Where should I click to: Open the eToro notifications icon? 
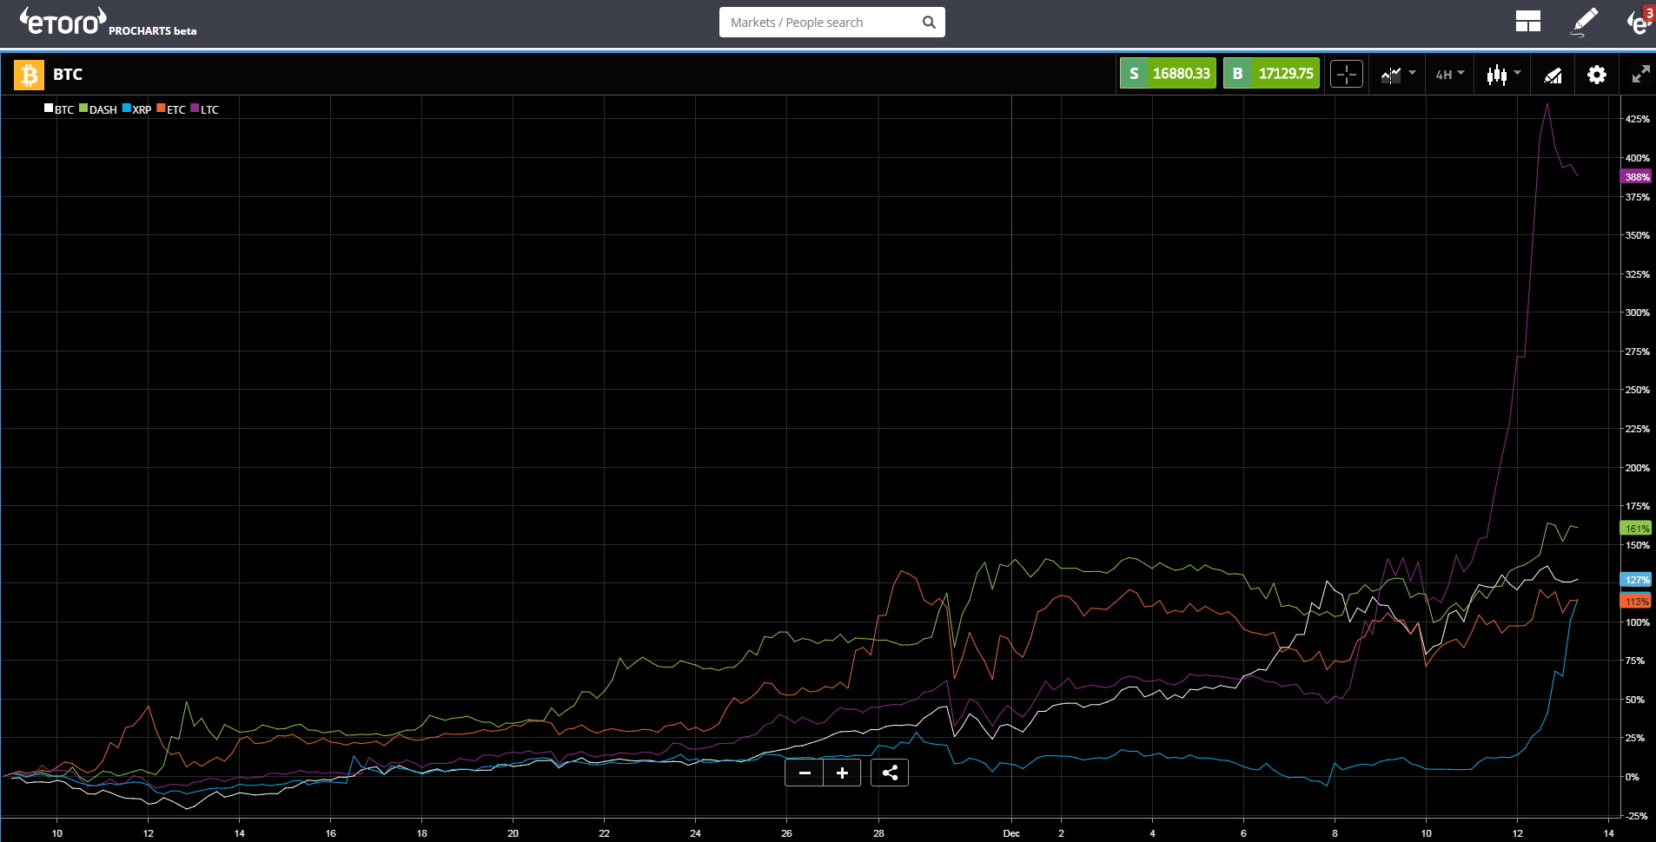click(1639, 22)
